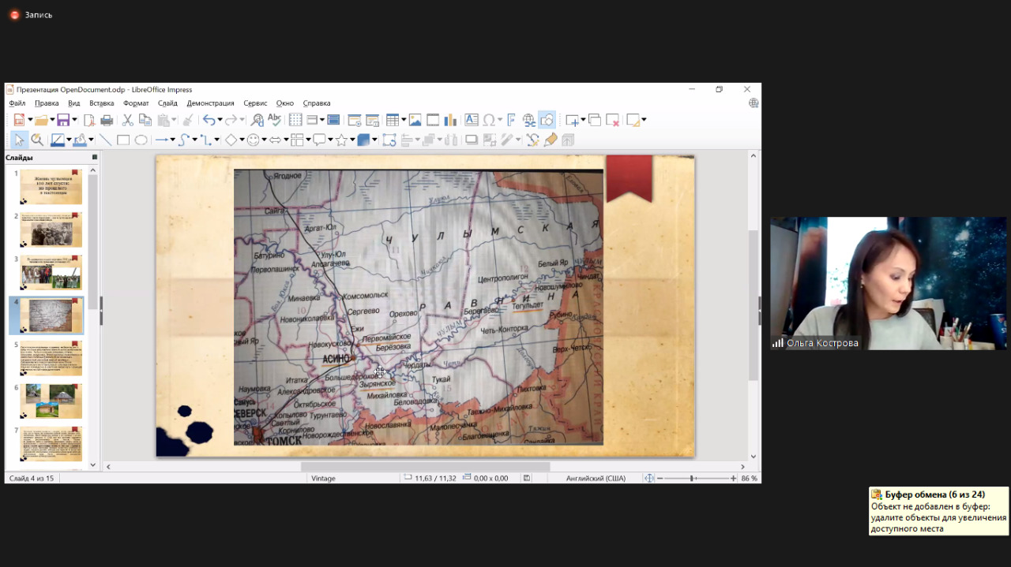Click the Print icon in the toolbar

[x=107, y=120]
